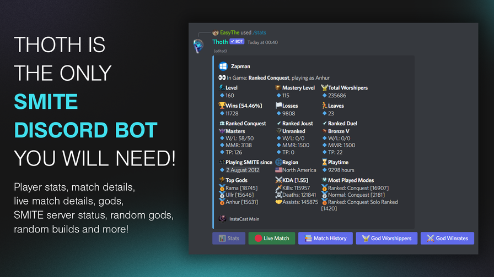Screen dimensions: 494x277
Task: Click the North America region text
Action: tap(299, 170)
